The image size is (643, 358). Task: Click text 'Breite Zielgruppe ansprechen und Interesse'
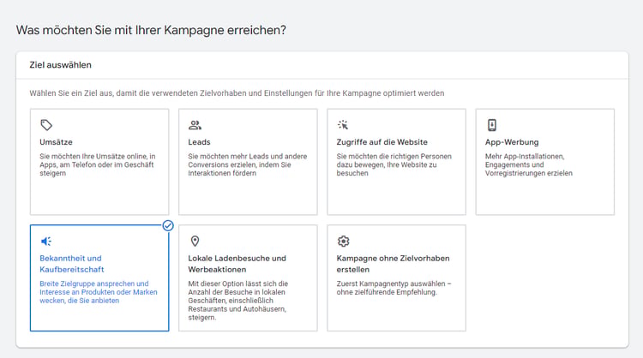(x=99, y=292)
